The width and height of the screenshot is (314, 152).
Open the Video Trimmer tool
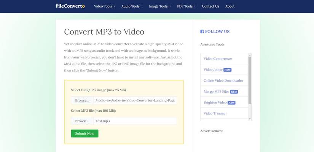click(215, 113)
